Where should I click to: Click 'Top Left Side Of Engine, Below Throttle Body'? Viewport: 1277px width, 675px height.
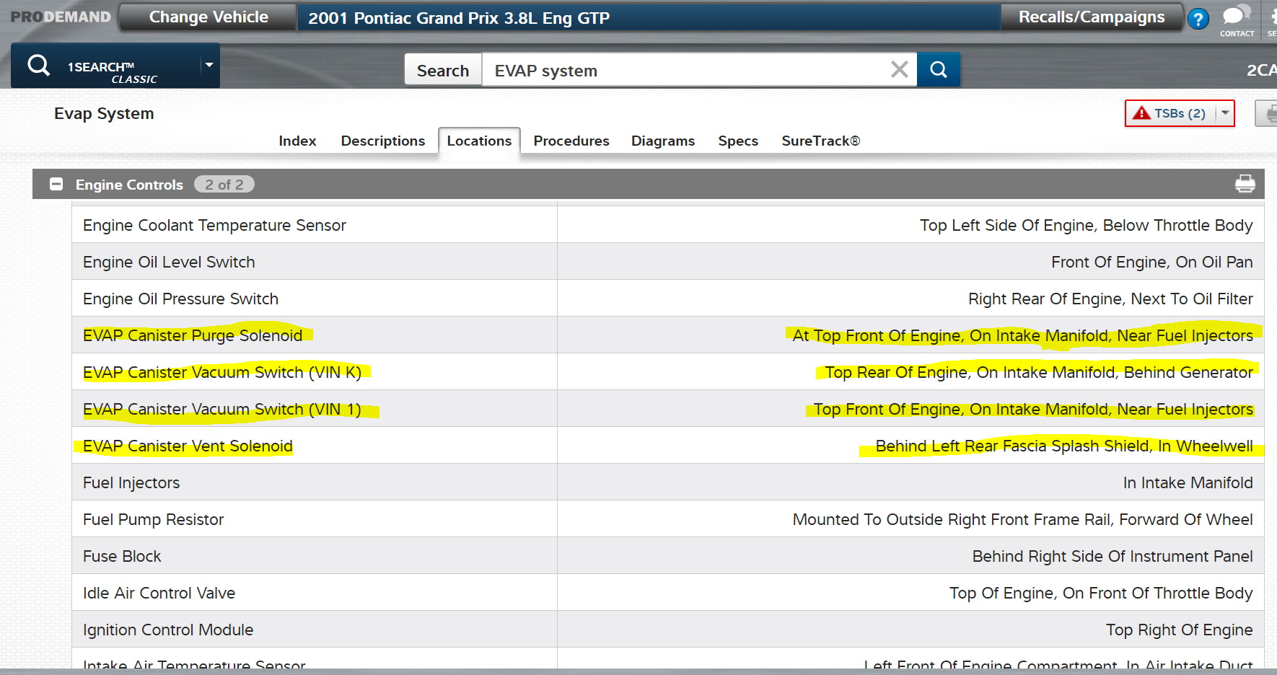pyautogui.click(x=1087, y=225)
